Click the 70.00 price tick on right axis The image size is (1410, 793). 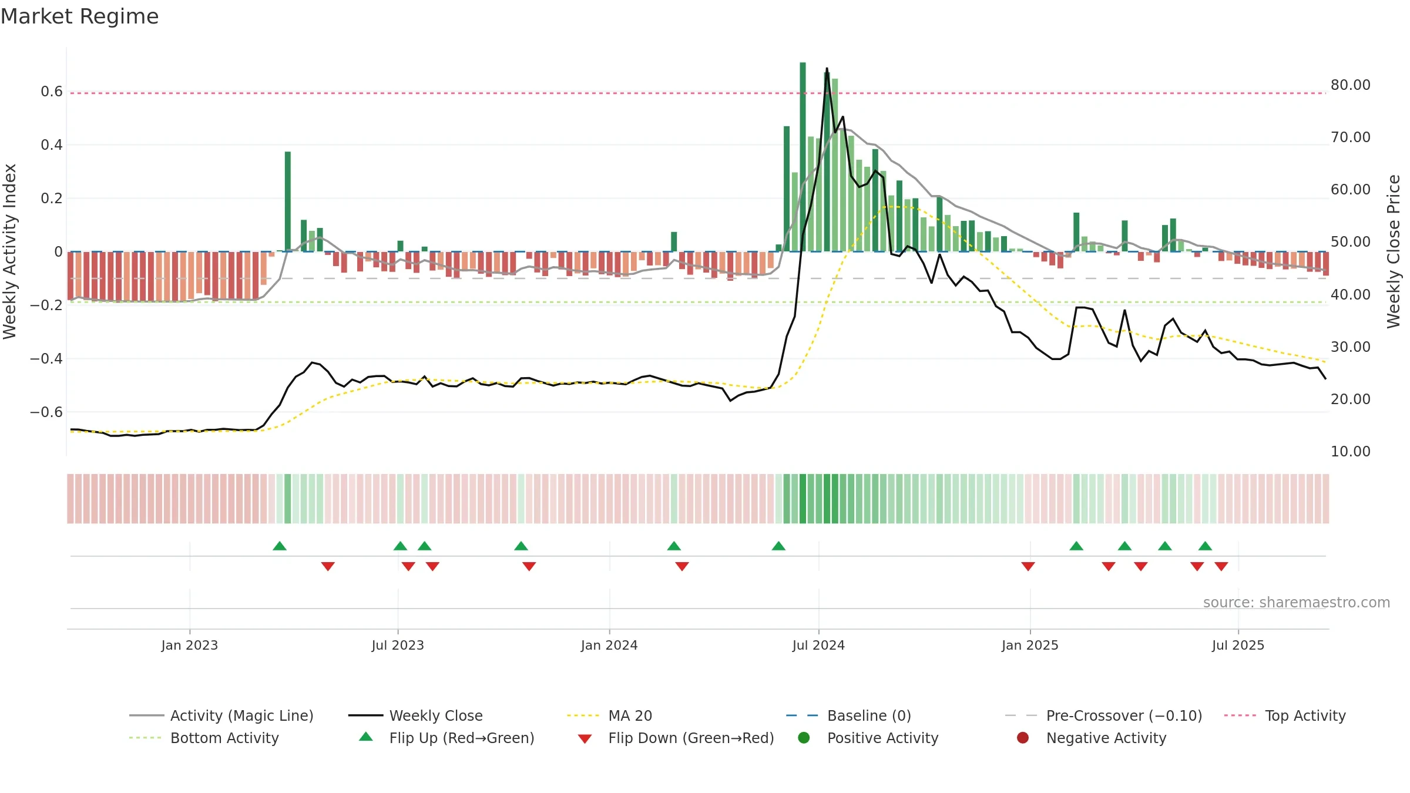(1351, 137)
